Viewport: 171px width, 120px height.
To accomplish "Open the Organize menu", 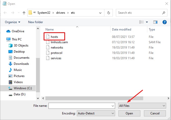I will tap(13, 22).
